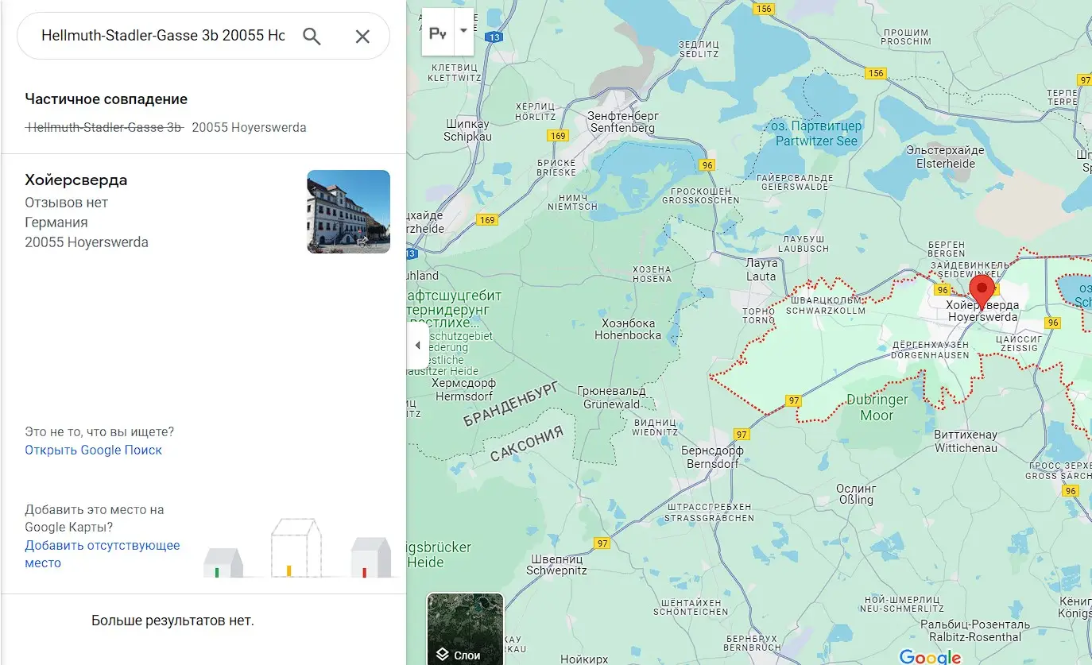Screen dimensions: 1092x665
Task: Collapse the side panel with arrow
Action: pyautogui.click(x=417, y=346)
